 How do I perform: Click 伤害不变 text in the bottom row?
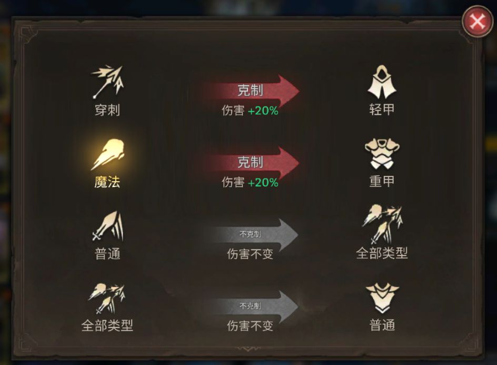pyautogui.click(x=250, y=325)
